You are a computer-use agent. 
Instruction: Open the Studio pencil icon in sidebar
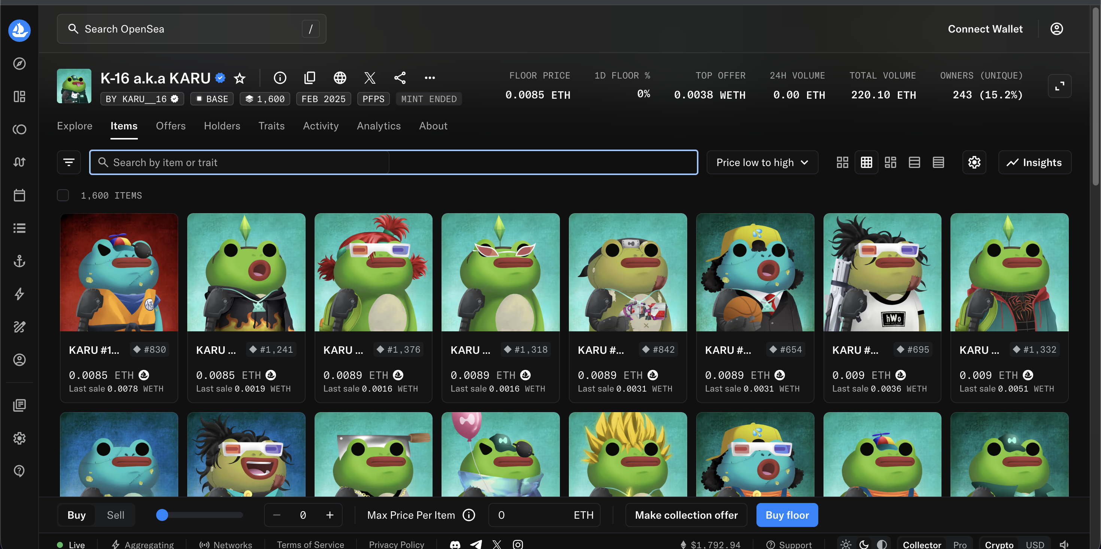(x=19, y=326)
